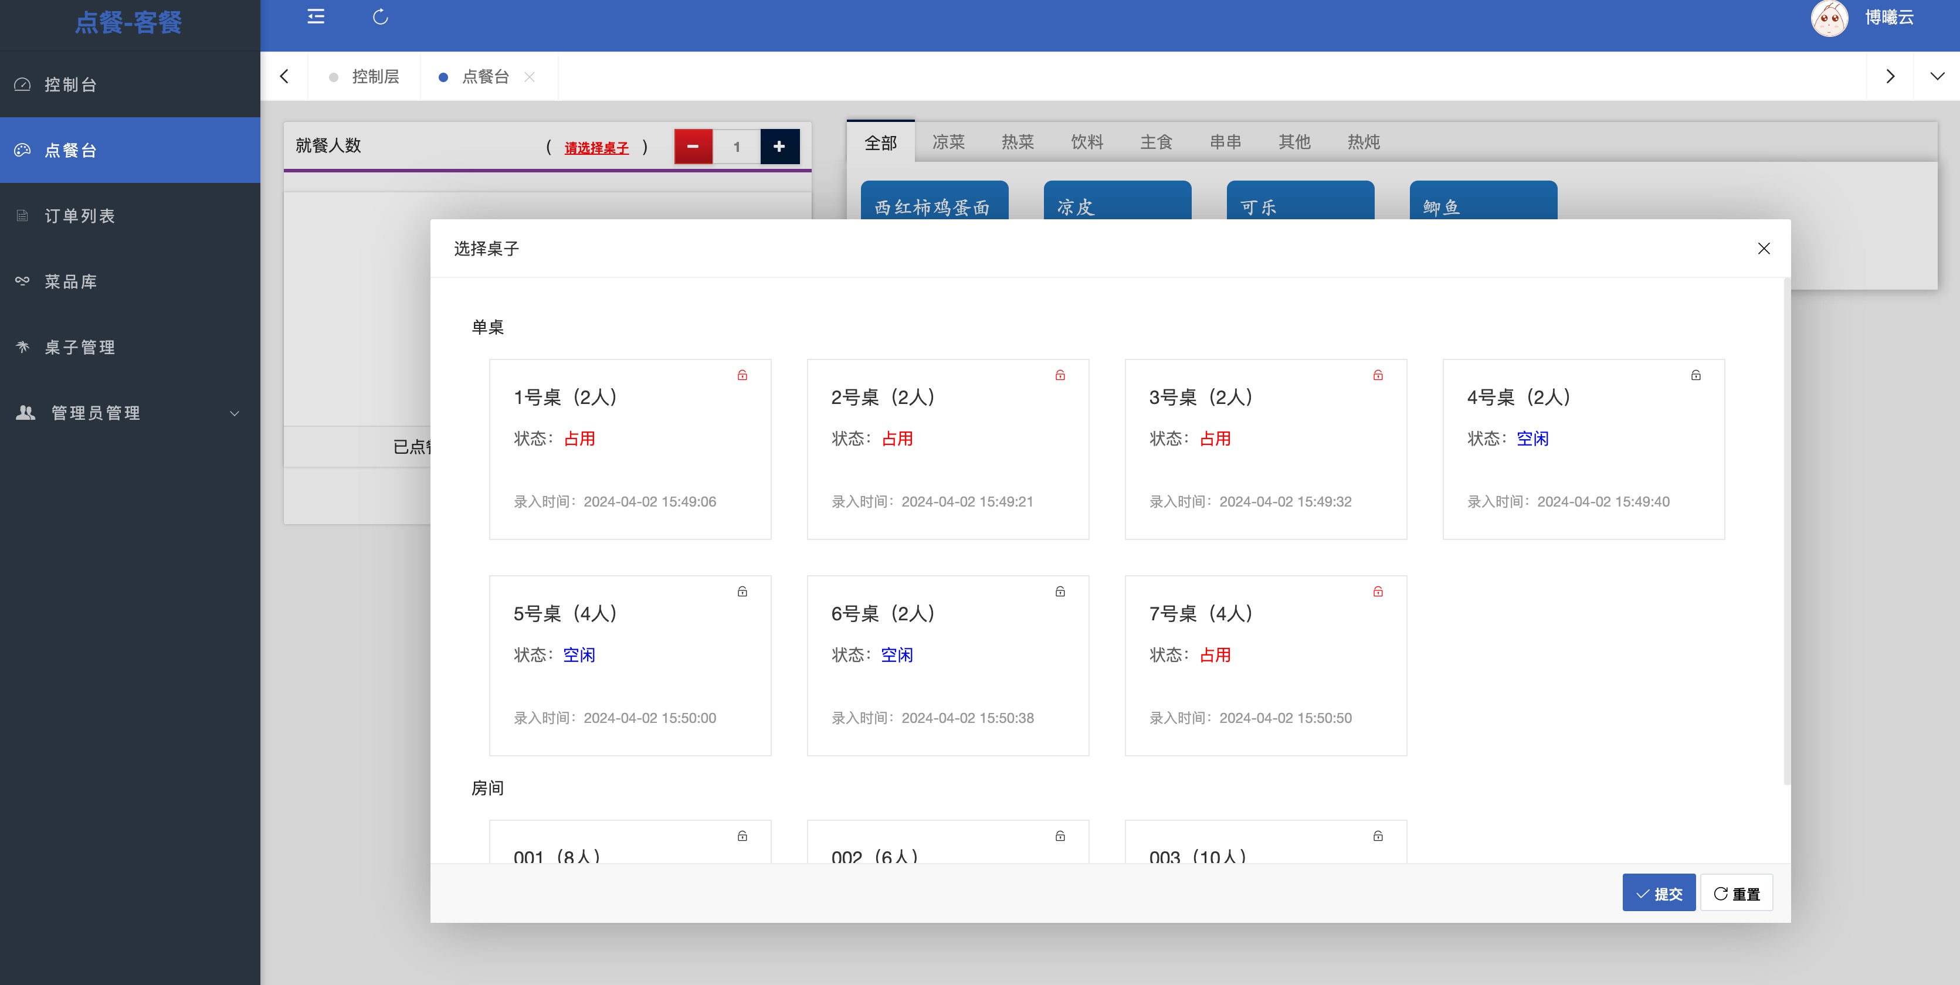The image size is (1960, 985).
Task: Decrease diner count with minus button
Action: coord(693,146)
